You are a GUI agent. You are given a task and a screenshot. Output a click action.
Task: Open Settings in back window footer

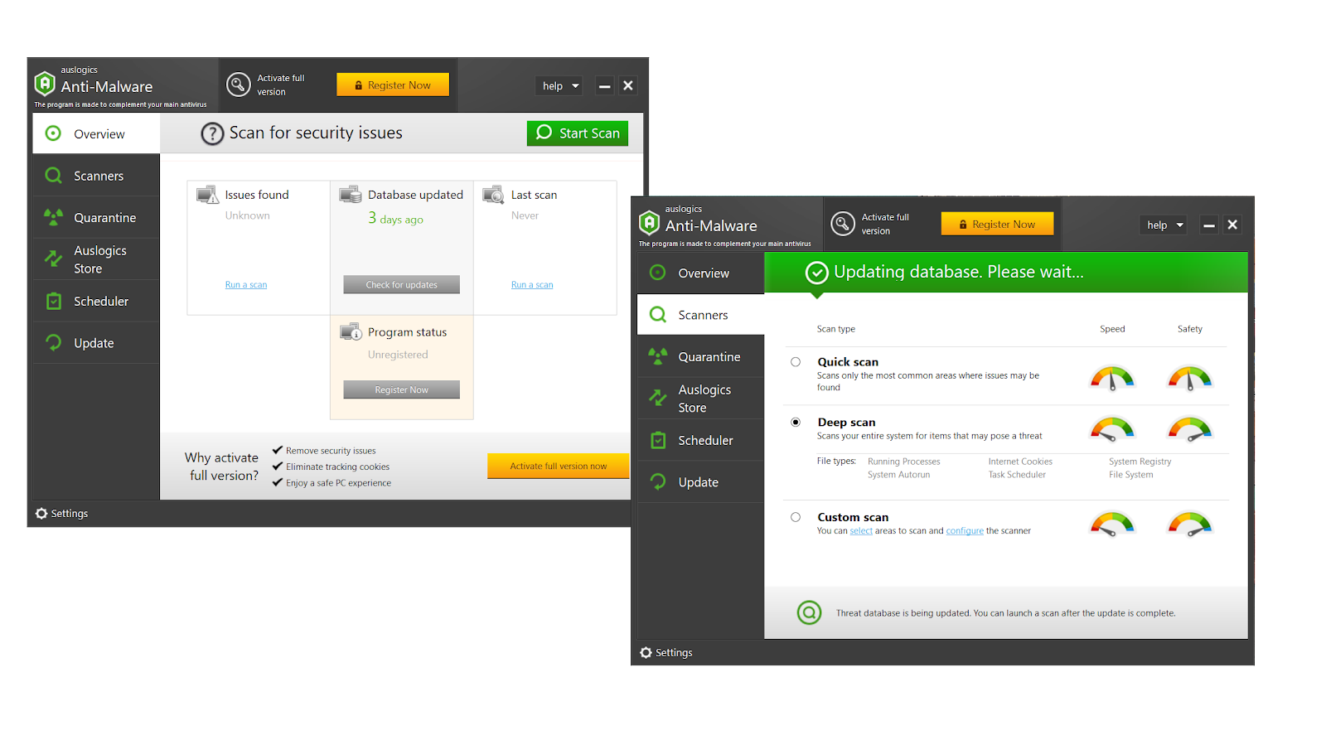62,514
